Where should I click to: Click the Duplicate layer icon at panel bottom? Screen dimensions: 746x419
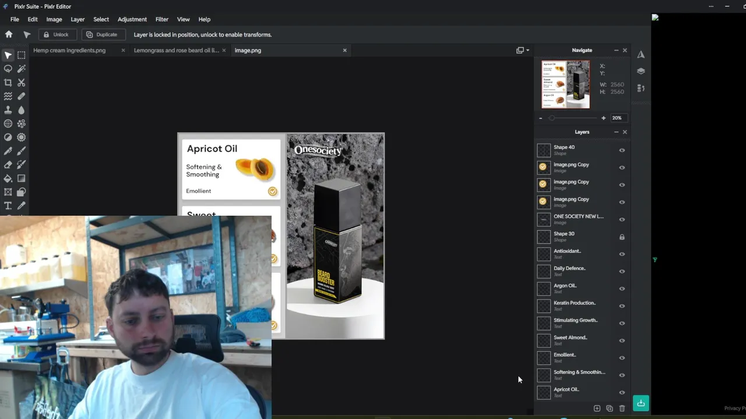click(x=610, y=409)
